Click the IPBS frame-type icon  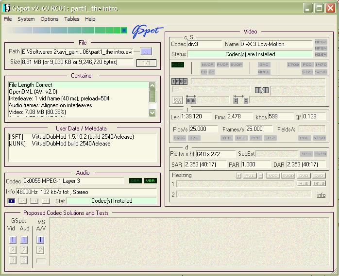[x=179, y=81]
